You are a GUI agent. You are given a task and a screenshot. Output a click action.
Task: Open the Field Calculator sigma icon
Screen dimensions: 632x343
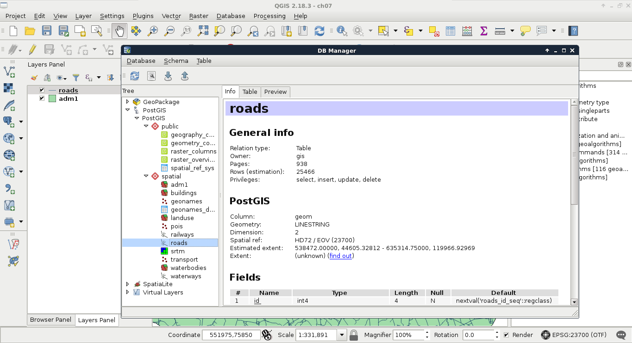[483, 31]
